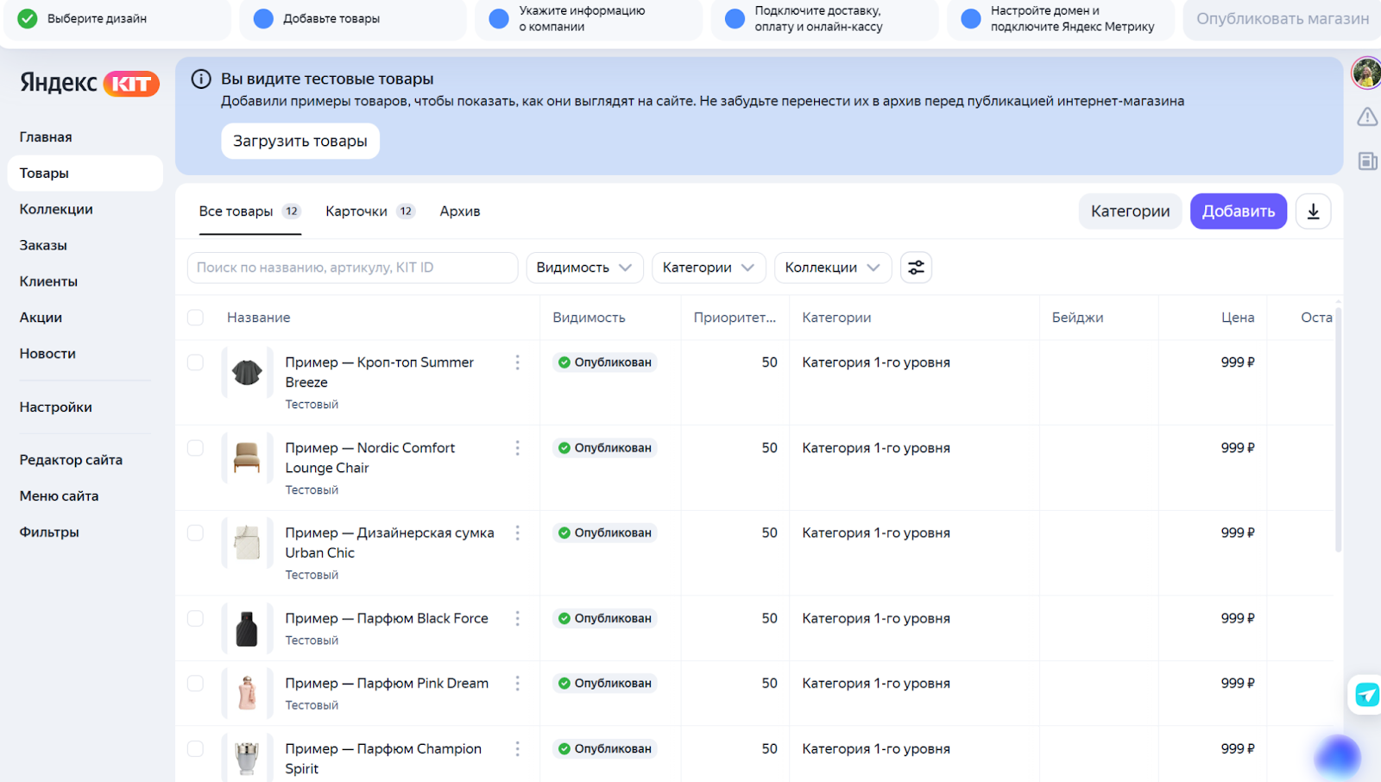This screenshot has width=1381, height=782.
Task: Open three-dot menu for Nordic Comfort Lounge Chair
Action: tap(517, 448)
